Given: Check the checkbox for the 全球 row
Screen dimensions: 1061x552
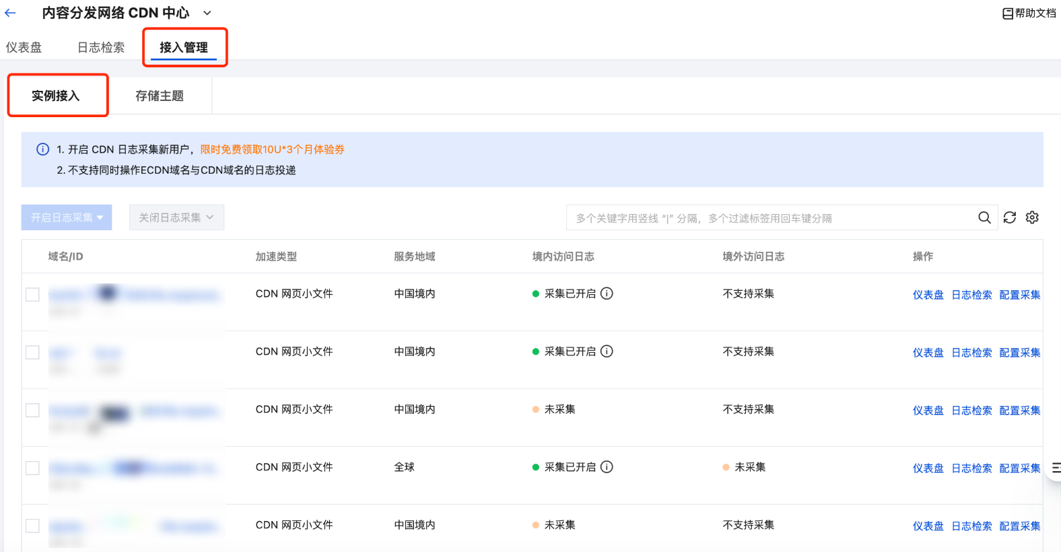Looking at the screenshot, I should tap(32, 469).
